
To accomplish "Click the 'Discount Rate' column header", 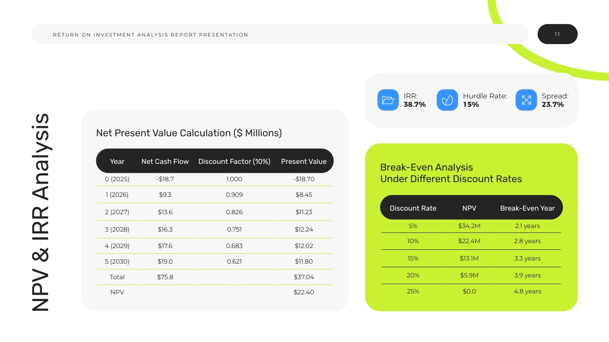I will tap(413, 208).
